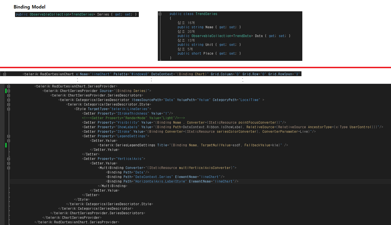Collapse the CategoricalSeriesDescriptor.Style opening tag
Image resolution: width=391 pixels, height=225 pixels.
point(9,104)
